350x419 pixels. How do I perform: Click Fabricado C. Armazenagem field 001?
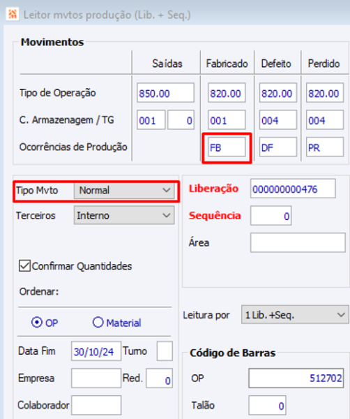pyautogui.click(x=227, y=120)
